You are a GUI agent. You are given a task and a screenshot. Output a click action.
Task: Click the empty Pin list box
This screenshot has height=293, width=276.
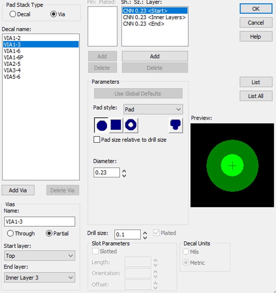coord(103,26)
